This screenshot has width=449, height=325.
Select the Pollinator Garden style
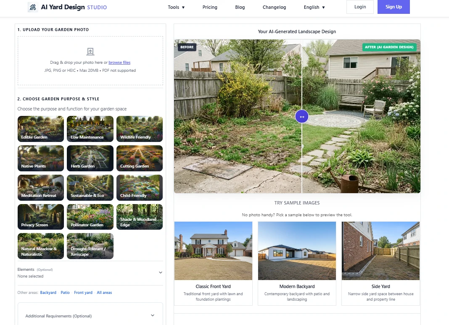click(90, 217)
